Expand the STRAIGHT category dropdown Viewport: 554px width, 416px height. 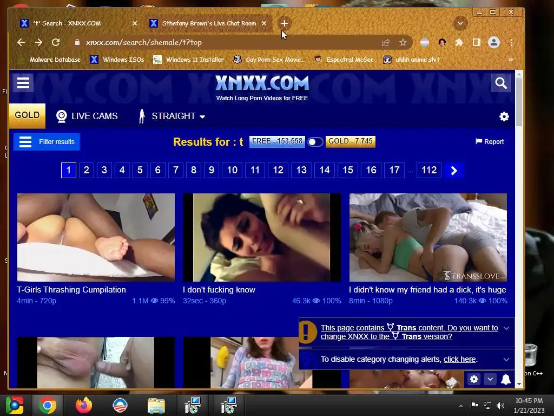(172, 116)
